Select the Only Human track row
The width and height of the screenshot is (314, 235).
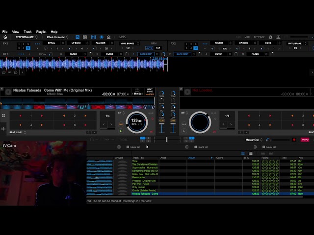pyautogui.click(x=200, y=187)
